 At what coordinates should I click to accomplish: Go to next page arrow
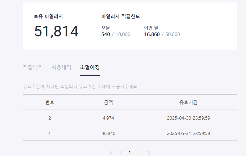click(139, 153)
